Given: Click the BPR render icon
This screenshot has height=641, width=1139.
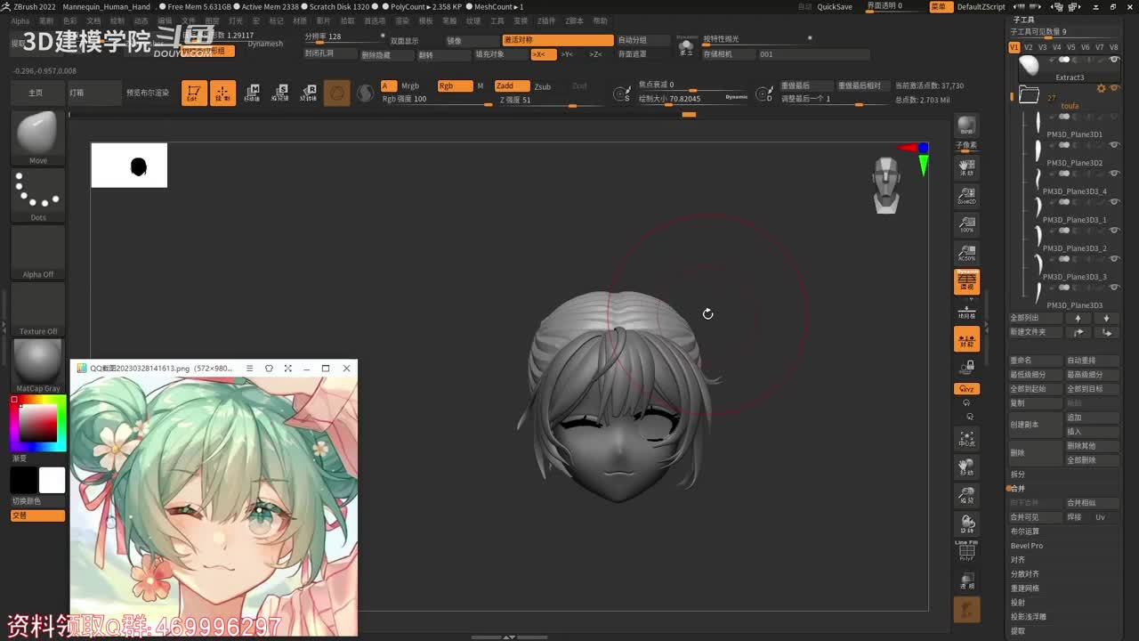Looking at the screenshot, I should click(x=966, y=126).
